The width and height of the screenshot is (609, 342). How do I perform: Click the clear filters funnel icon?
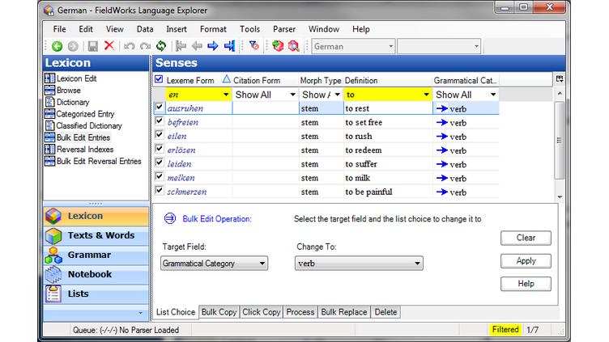point(254,46)
